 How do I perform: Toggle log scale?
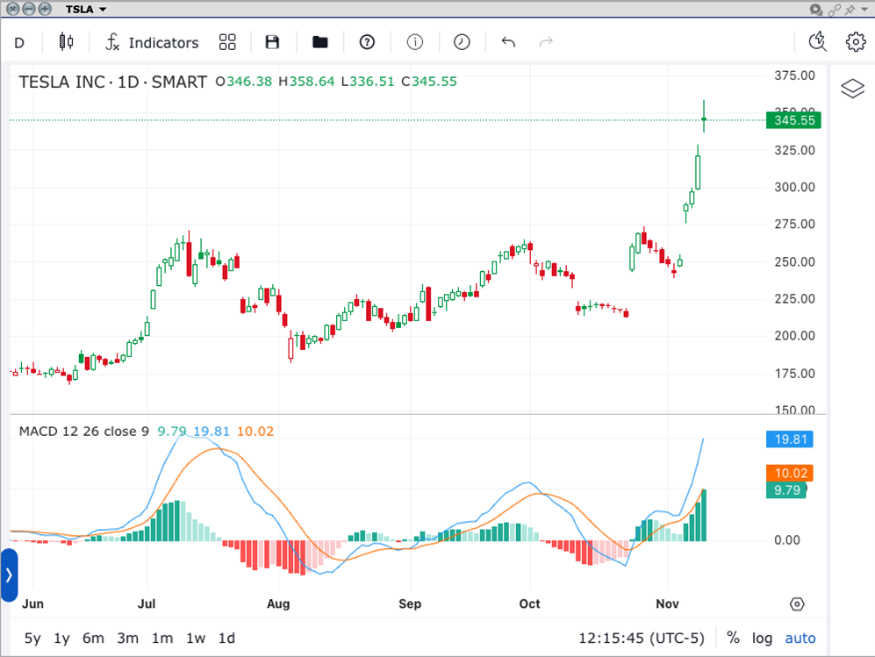tap(762, 638)
